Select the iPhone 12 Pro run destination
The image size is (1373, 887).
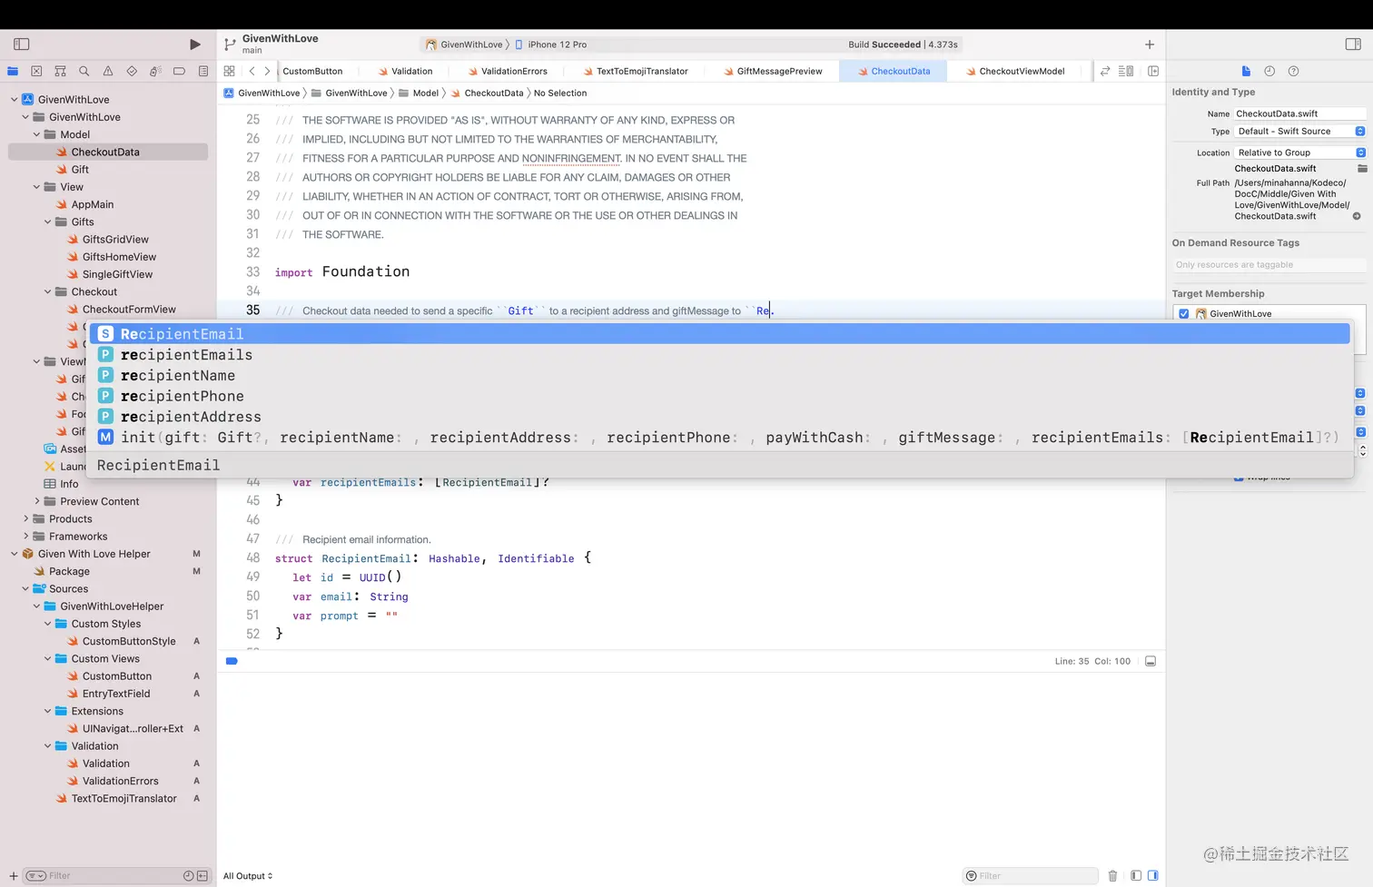tap(551, 44)
